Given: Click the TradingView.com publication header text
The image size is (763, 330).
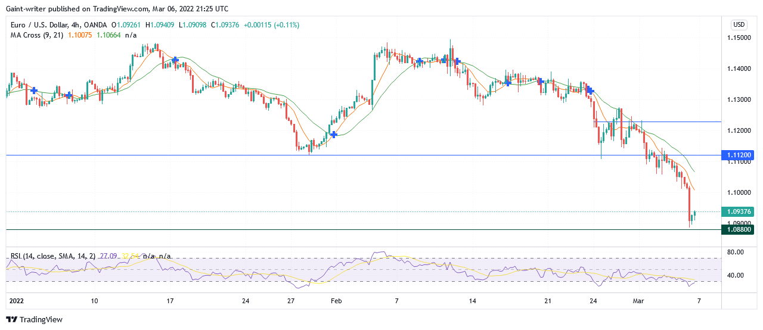Looking at the screenshot, I should (118, 8).
